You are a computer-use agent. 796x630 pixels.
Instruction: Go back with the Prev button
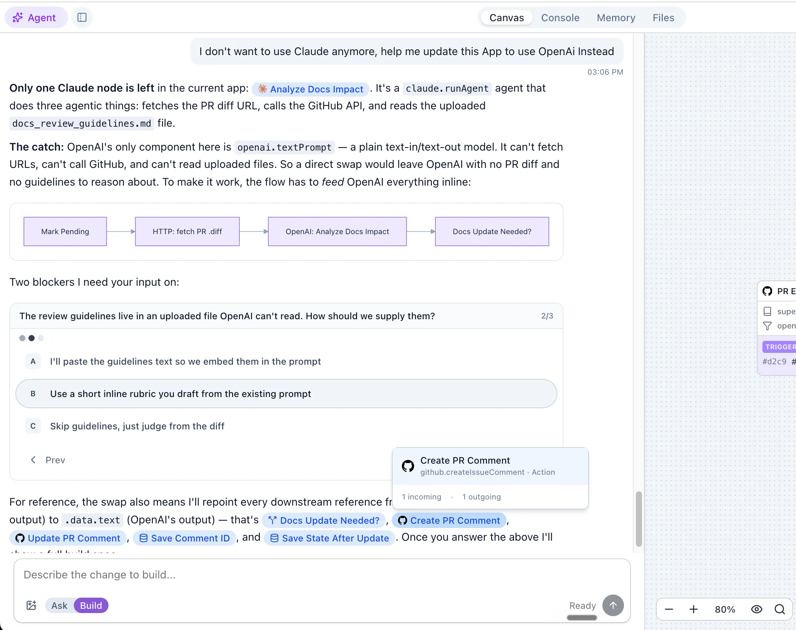tap(48, 460)
